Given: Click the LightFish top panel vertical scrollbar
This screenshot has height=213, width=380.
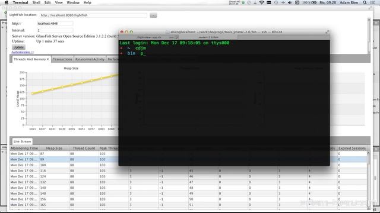Looking at the screenshot, I should pyautogui.click(x=369, y=35).
